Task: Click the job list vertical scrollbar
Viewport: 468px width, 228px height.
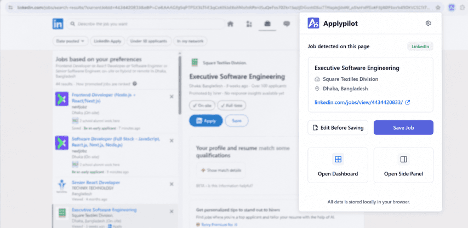Action: (180, 85)
